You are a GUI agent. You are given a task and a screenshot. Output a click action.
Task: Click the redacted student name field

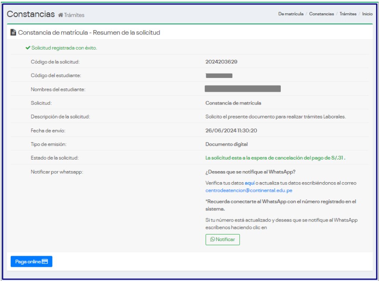coord(243,89)
